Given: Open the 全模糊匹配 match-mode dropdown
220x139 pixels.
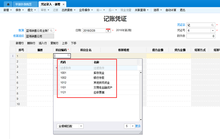Looking at the screenshot, I should click(81, 126).
